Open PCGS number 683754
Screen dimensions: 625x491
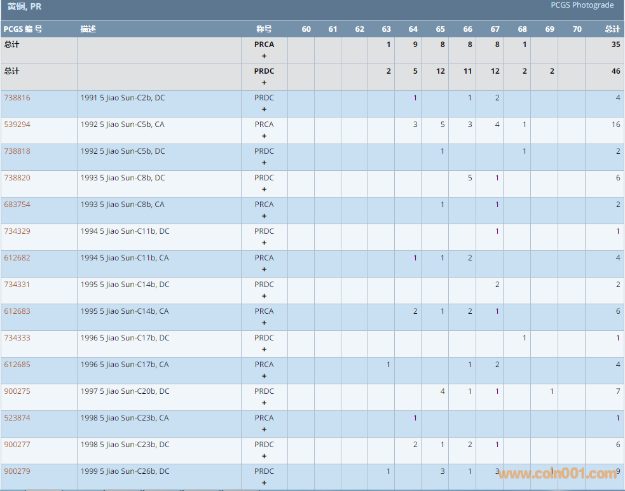point(17,205)
